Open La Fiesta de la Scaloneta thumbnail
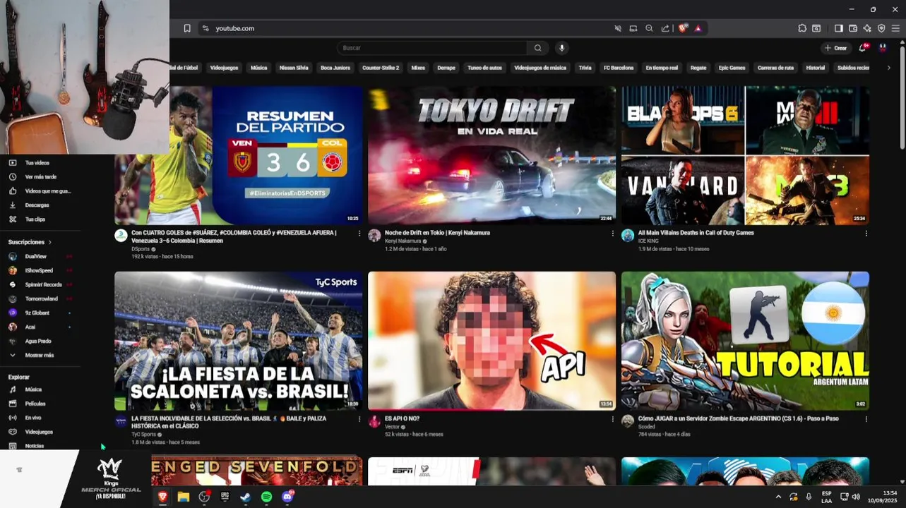Image resolution: width=906 pixels, height=508 pixels. tap(239, 341)
